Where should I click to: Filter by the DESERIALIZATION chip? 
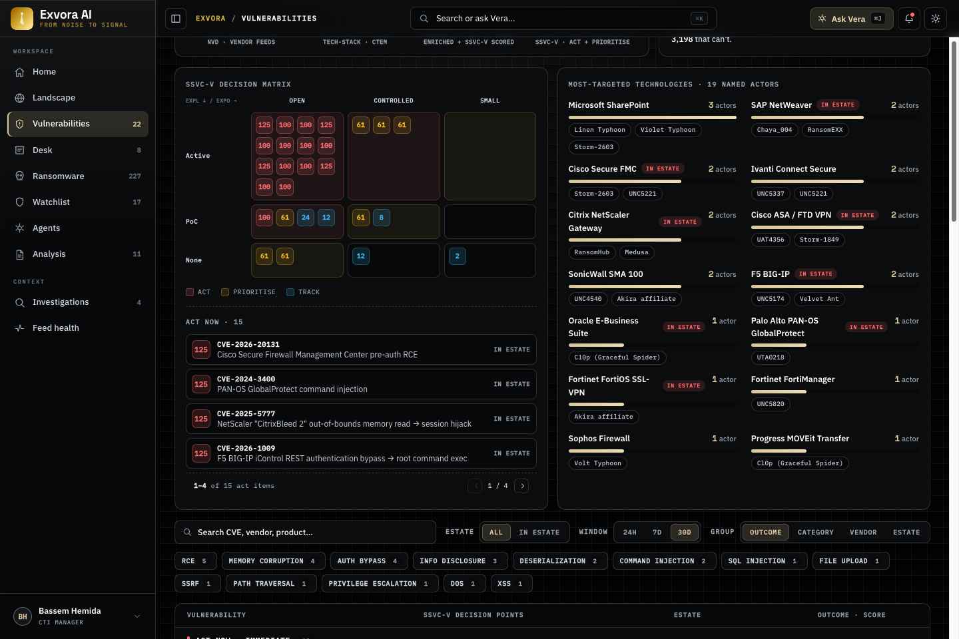[559, 561]
